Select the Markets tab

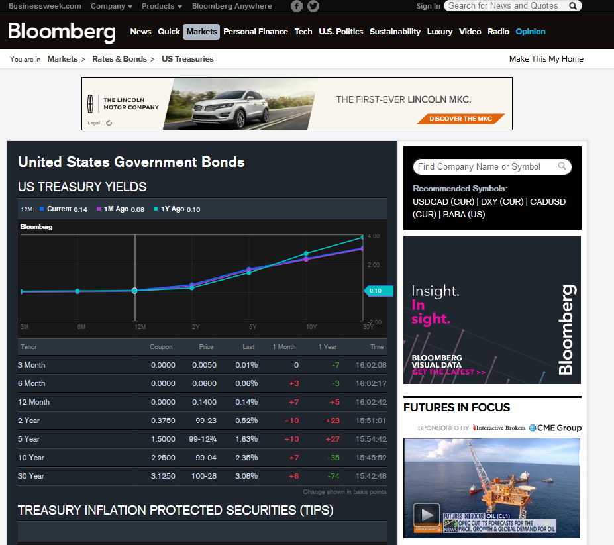click(x=201, y=32)
